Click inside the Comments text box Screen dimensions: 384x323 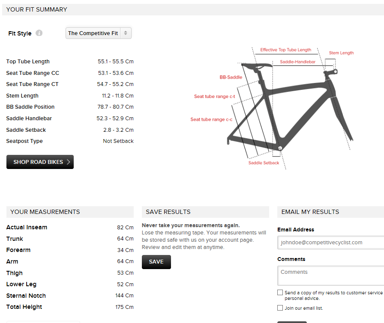click(x=330, y=276)
